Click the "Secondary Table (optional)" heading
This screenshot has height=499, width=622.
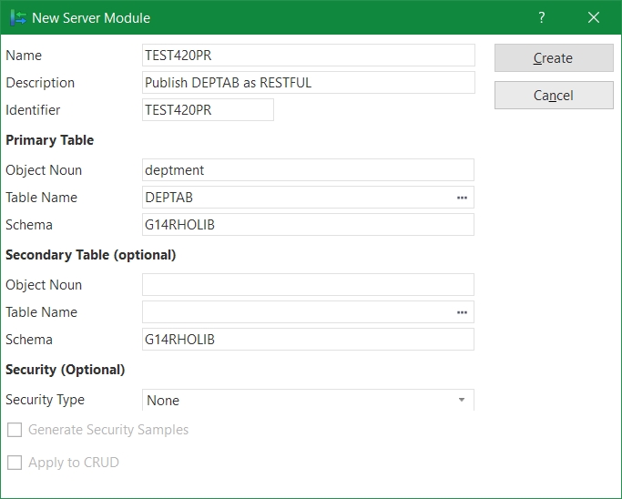pyautogui.click(x=90, y=255)
